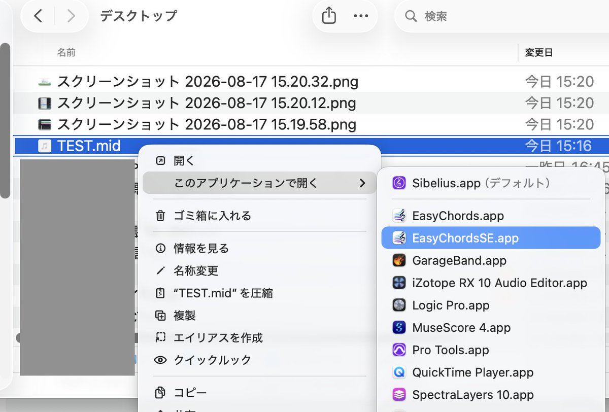609x412 pixels.
Task: Open with EasyChords.app
Action: coord(491,216)
